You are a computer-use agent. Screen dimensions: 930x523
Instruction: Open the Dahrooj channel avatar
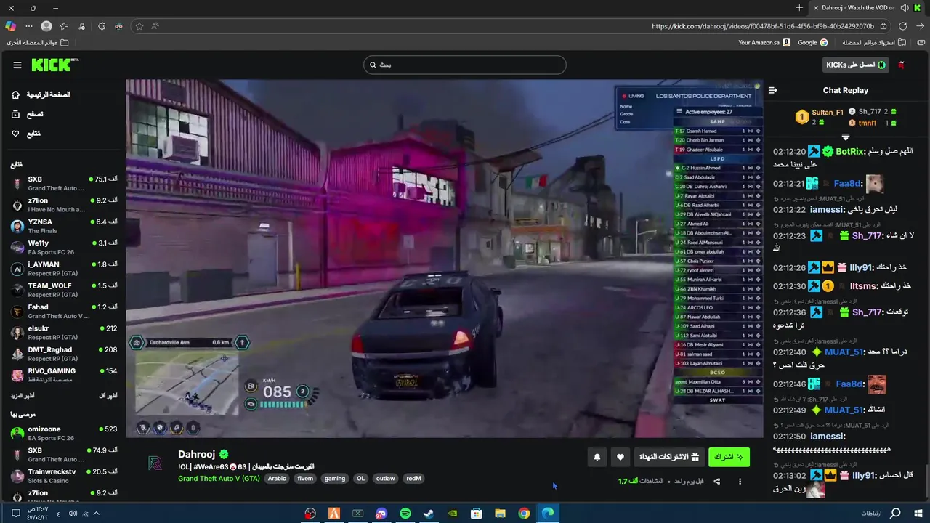(155, 463)
